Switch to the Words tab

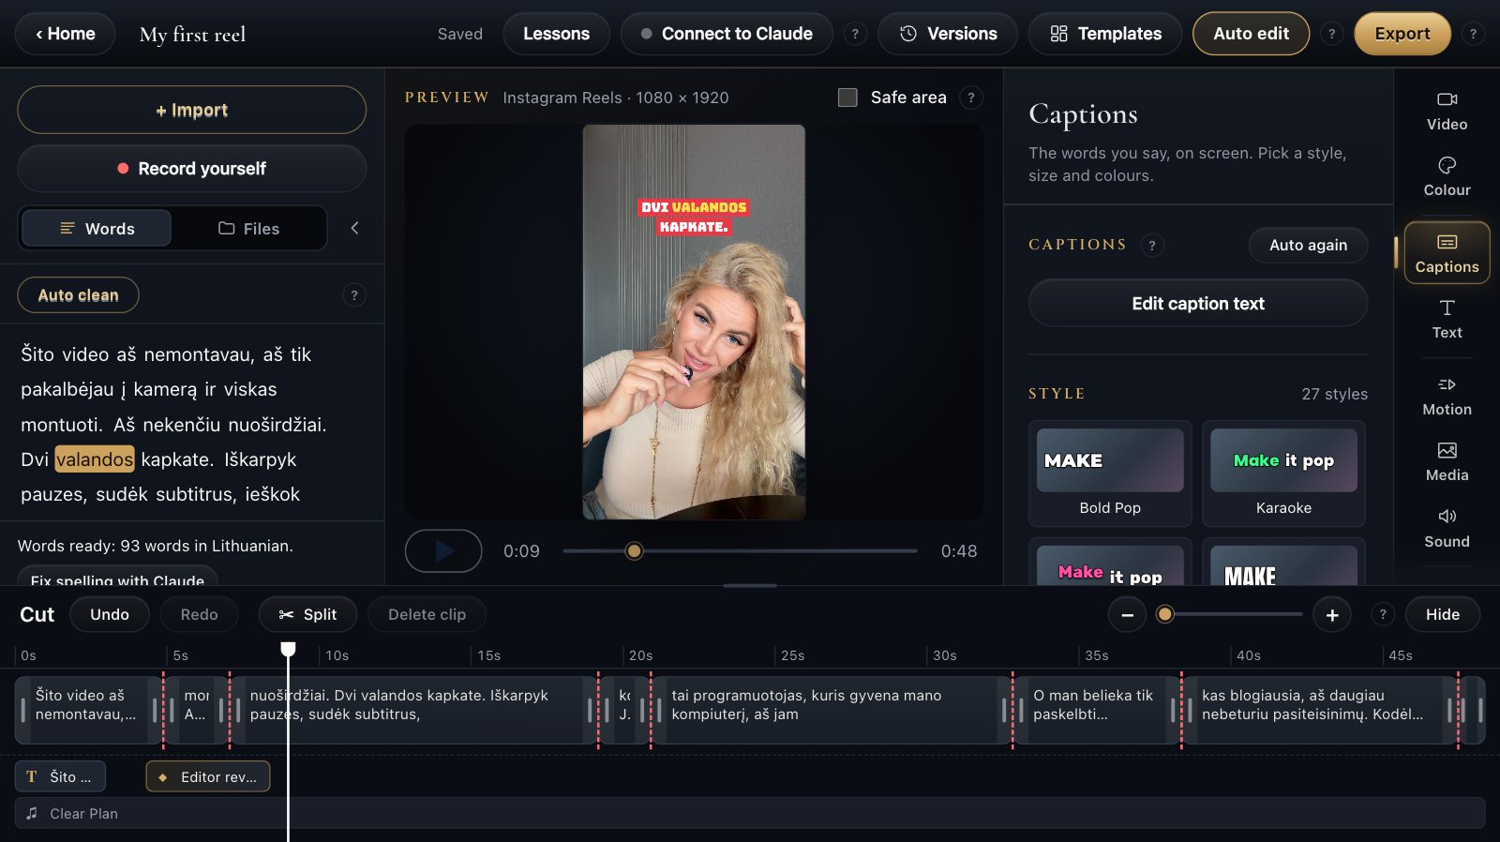(x=97, y=228)
